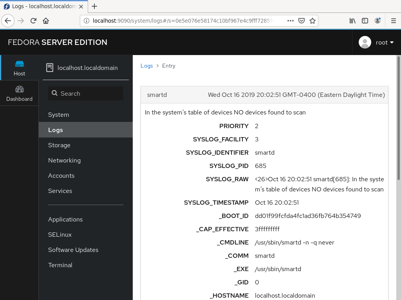The image size is (401, 300).
Task: Click the message 'NO devices found to scan'
Action: 225,112
